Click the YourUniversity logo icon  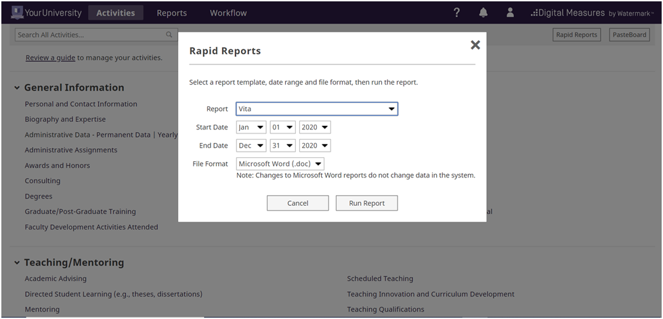tap(16, 13)
